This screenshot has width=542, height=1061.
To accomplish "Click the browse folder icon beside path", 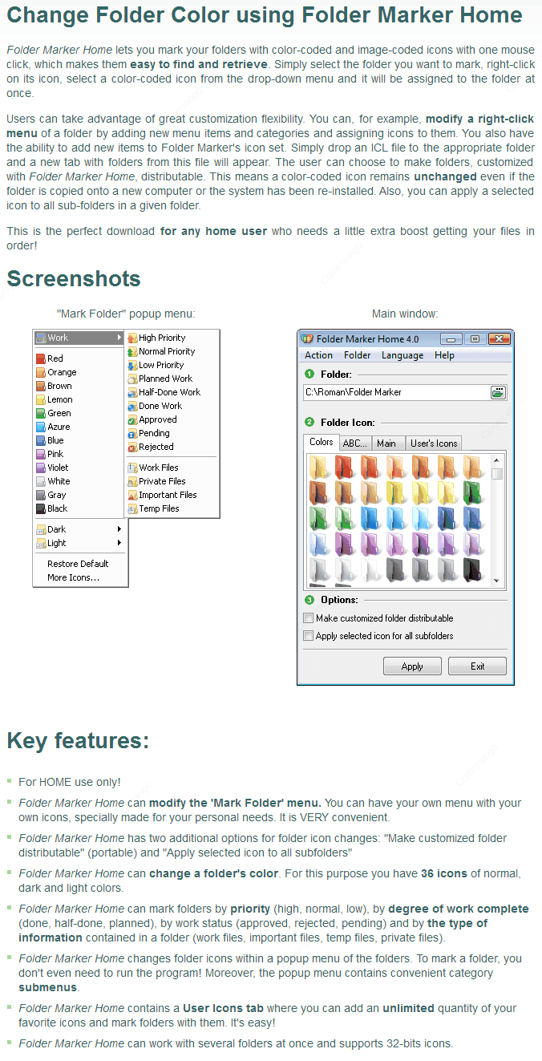I will tap(498, 392).
